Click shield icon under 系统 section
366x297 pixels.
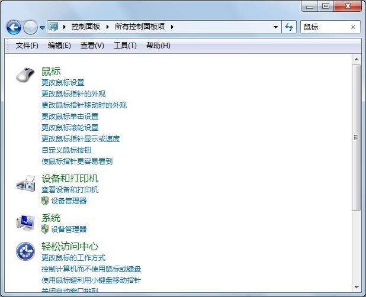coord(45,229)
